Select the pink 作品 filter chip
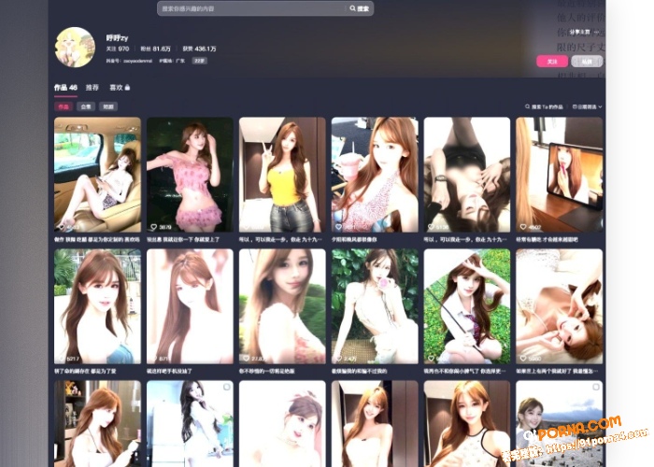Viewport: 654px width, 467px height. tap(64, 106)
